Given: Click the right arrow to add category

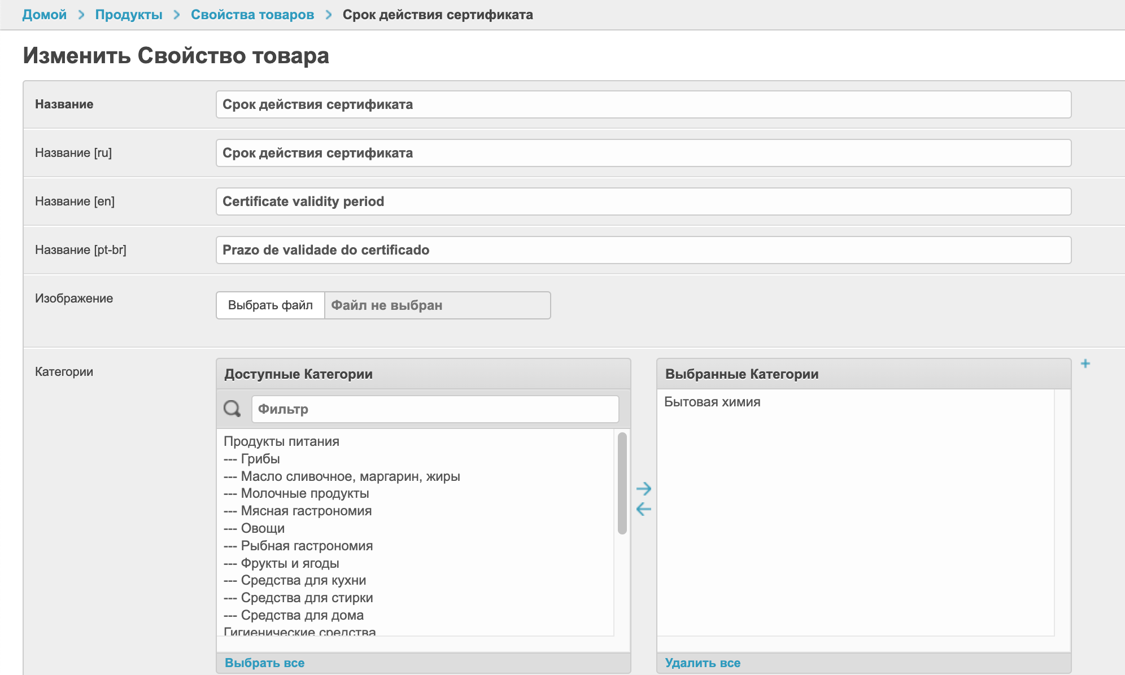Looking at the screenshot, I should (643, 488).
